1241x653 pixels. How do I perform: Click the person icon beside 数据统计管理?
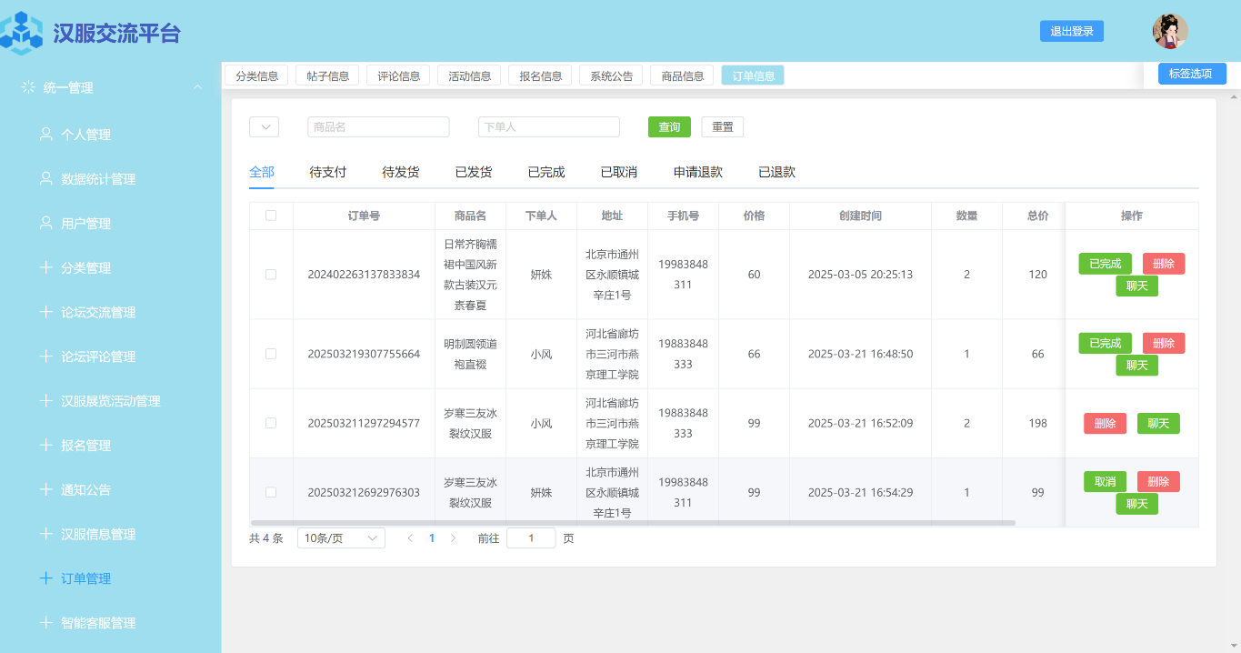tap(46, 178)
